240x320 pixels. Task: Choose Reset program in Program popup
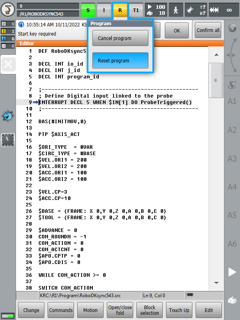tap(120, 61)
